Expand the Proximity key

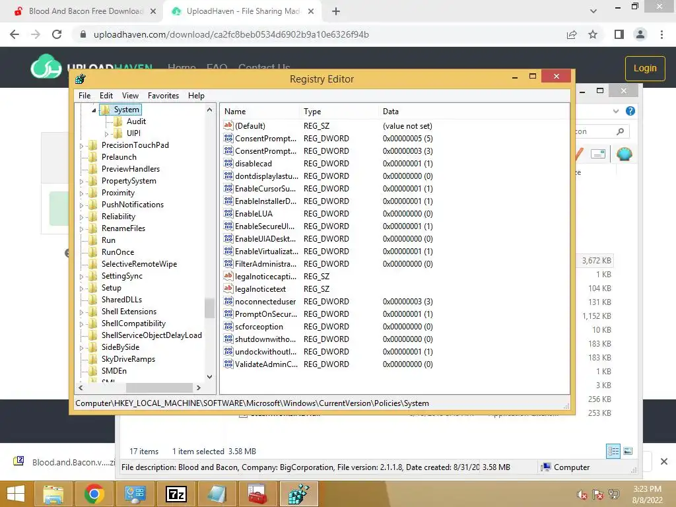coord(81,193)
